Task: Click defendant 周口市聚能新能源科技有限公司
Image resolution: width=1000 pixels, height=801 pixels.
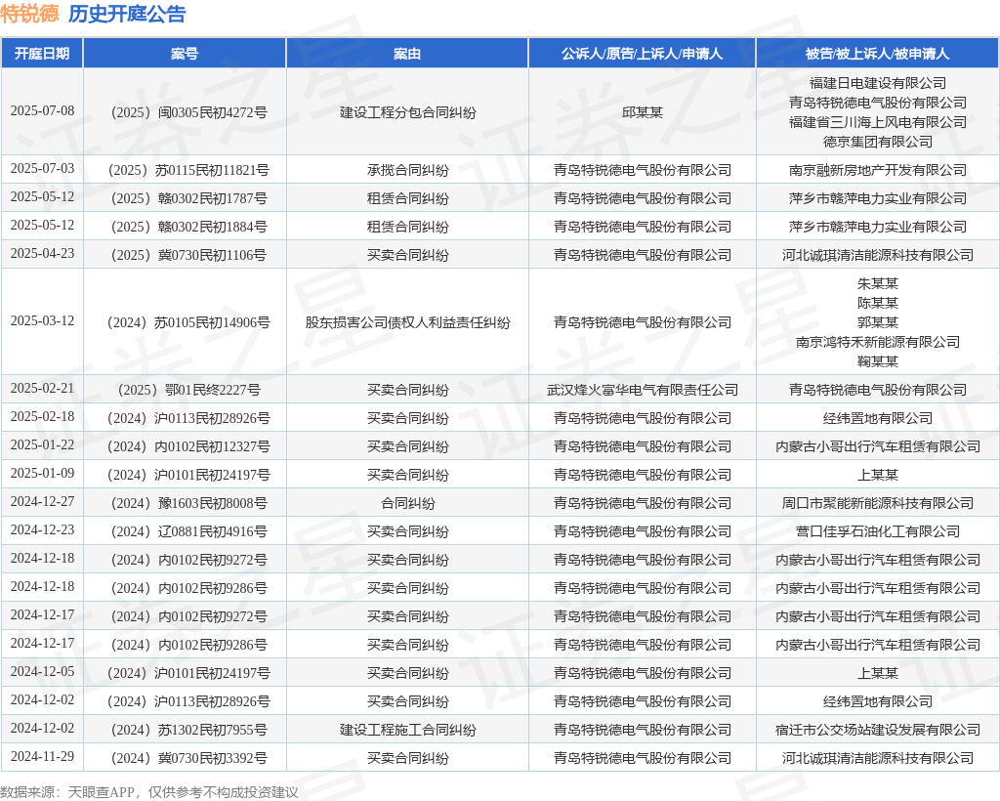Action: point(878,504)
